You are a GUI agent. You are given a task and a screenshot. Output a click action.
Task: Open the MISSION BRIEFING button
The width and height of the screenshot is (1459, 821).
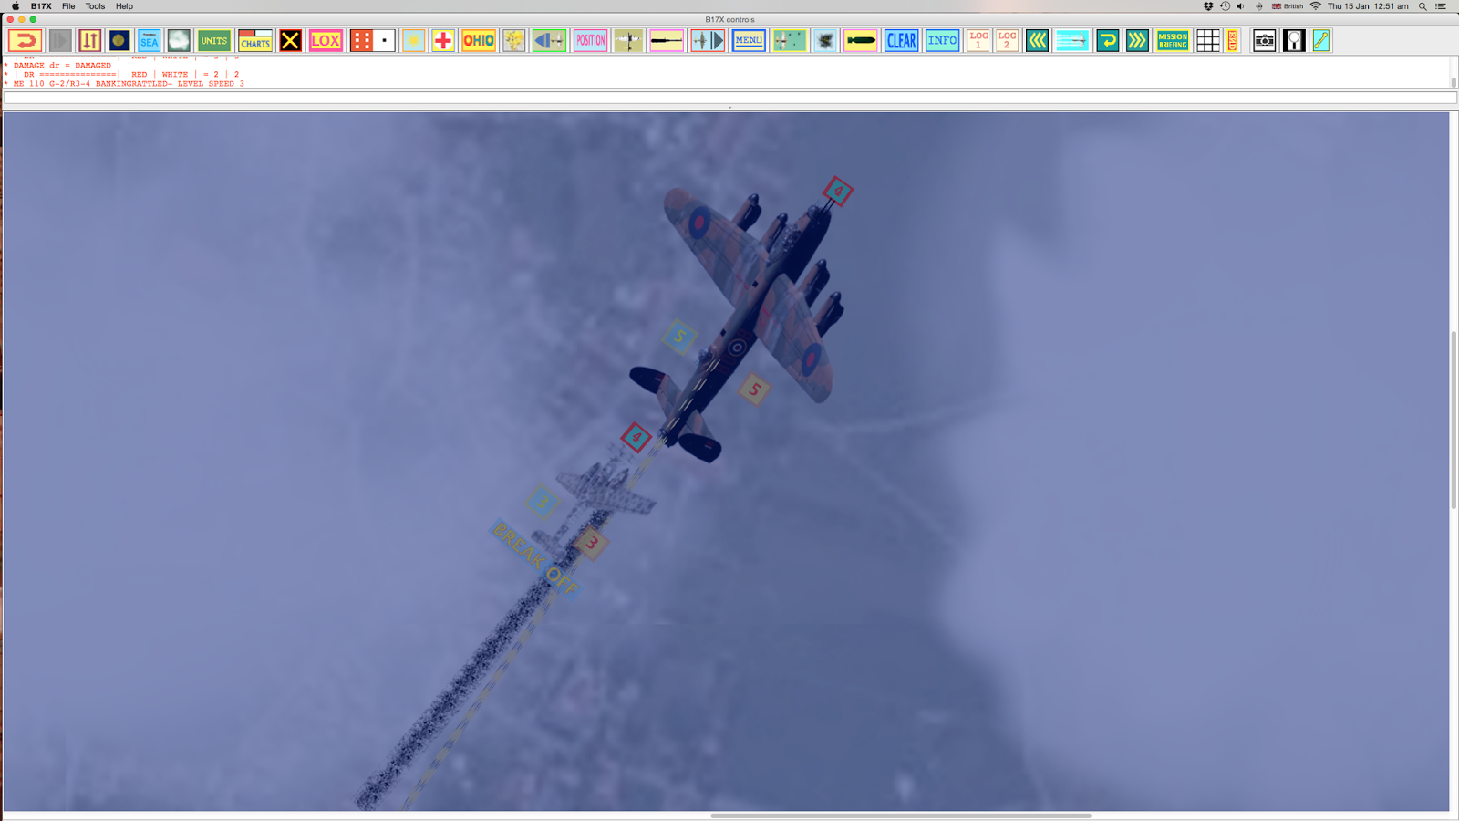(x=1173, y=41)
